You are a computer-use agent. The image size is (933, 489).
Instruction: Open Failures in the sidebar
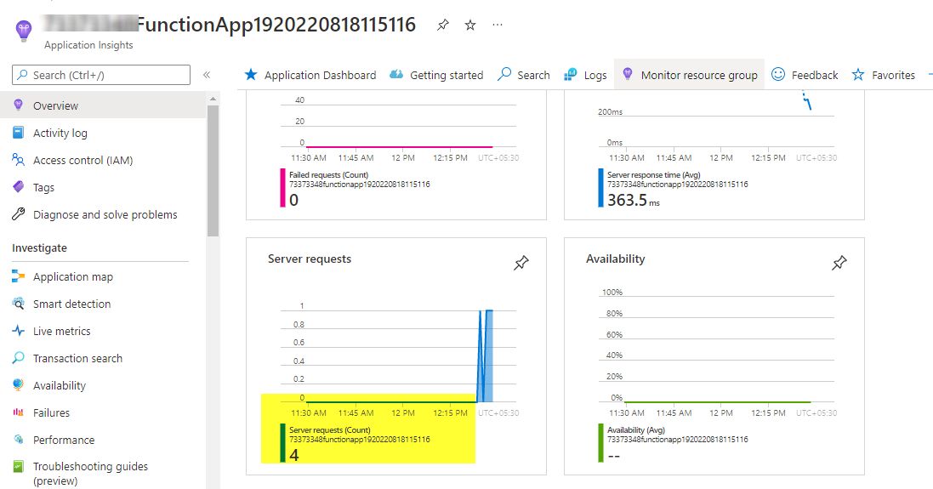point(51,412)
